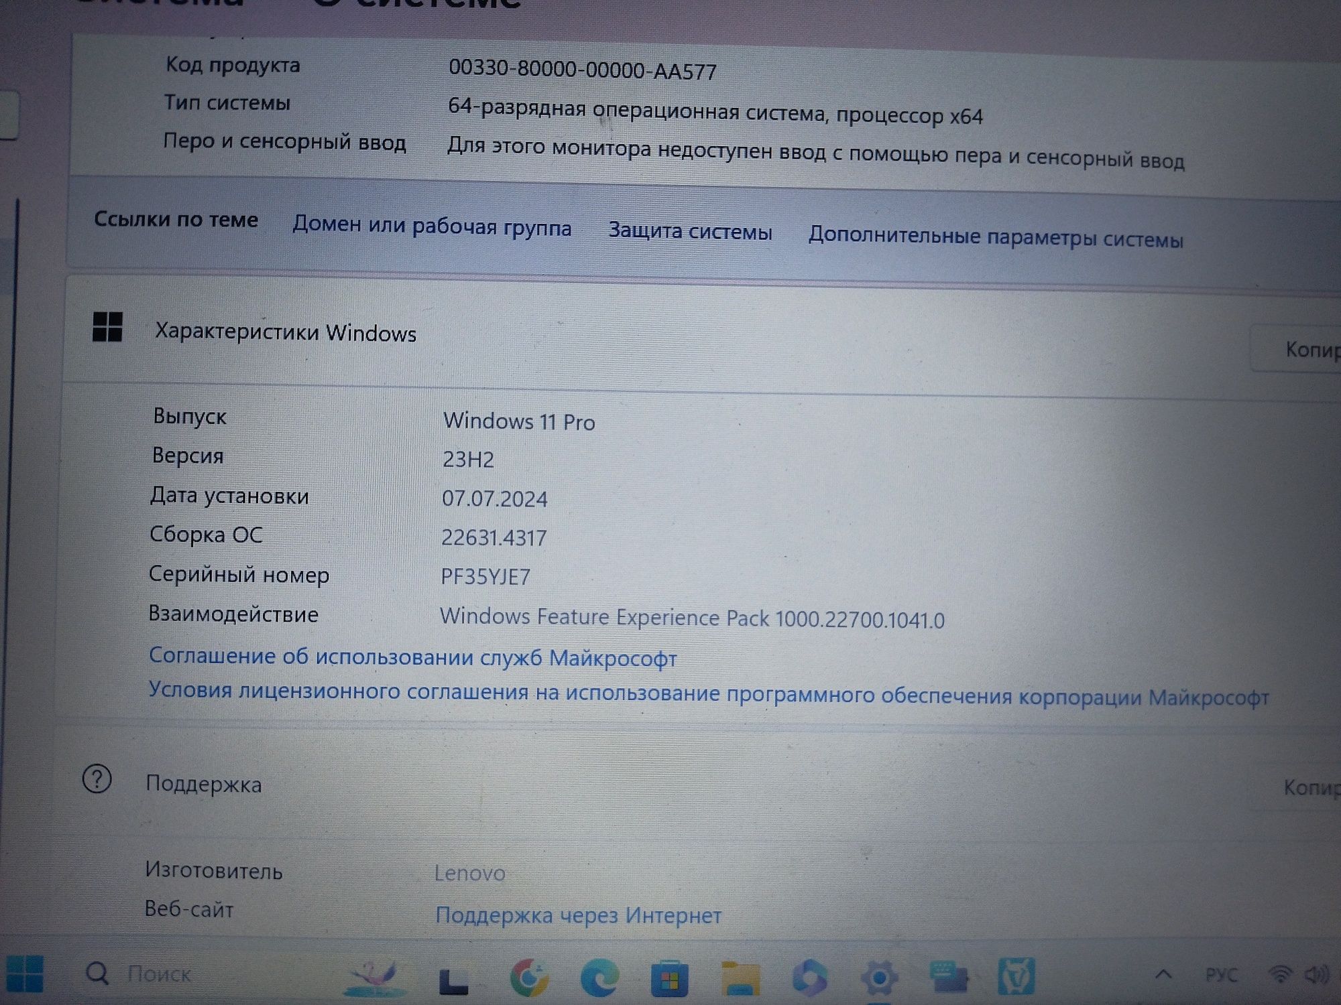Click the Ссылки по теме label
This screenshot has width=1341, height=1005.
(x=176, y=219)
